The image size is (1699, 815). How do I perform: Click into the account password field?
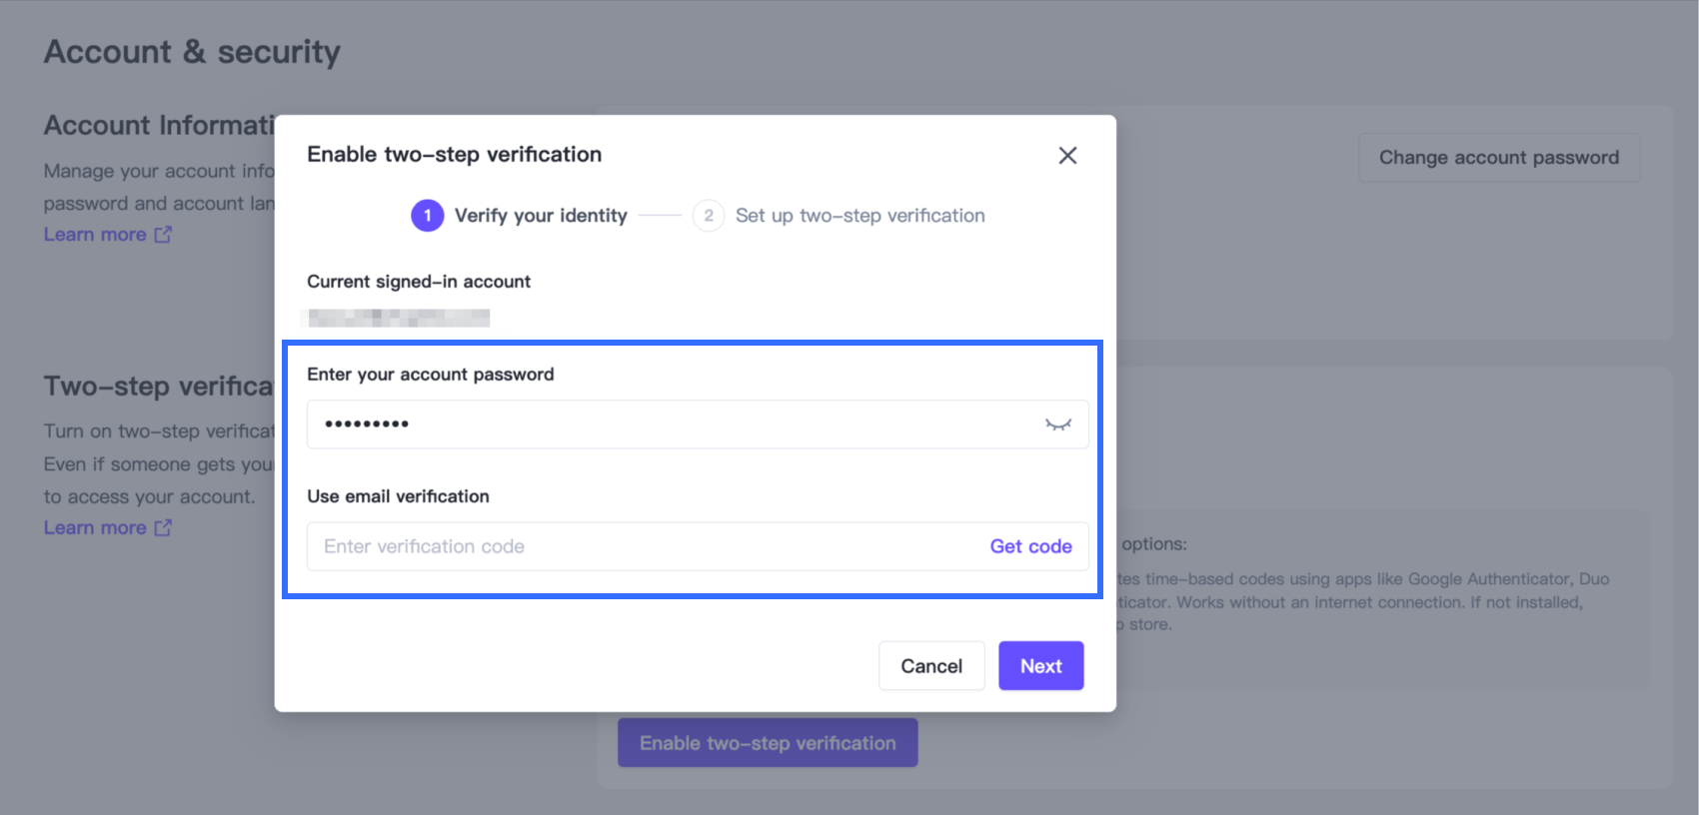[x=670, y=424]
